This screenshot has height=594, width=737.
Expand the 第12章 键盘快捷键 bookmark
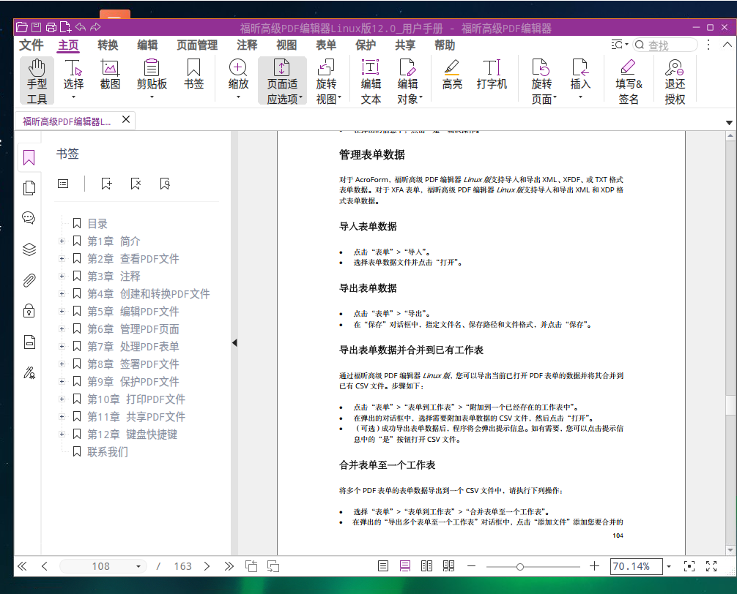62,434
